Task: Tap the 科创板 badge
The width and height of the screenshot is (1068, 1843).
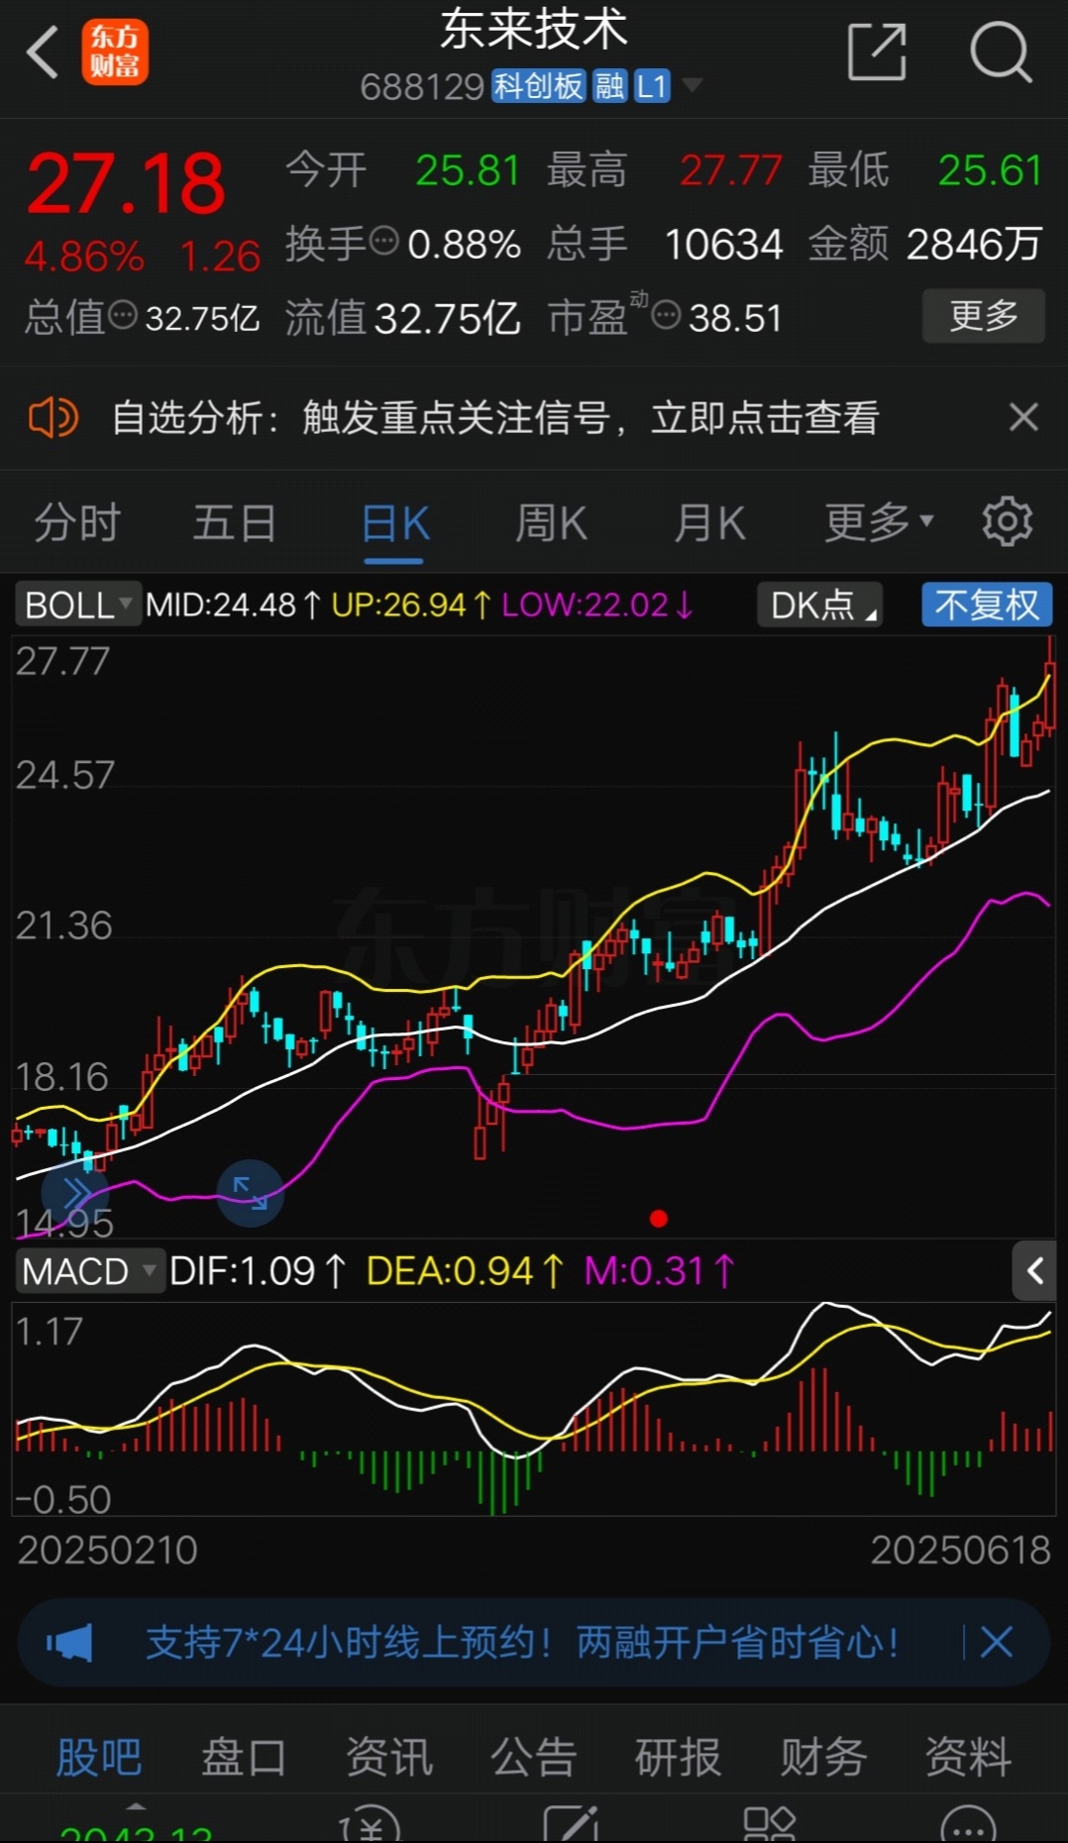Action: click(x=538, y=86)
